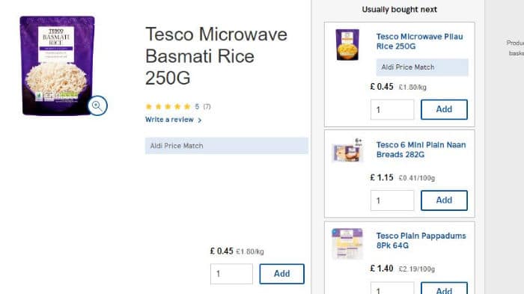Add Tesco Microwave Basmati Rice to basket
Viewport: 524px width, 294px height.
281,274
